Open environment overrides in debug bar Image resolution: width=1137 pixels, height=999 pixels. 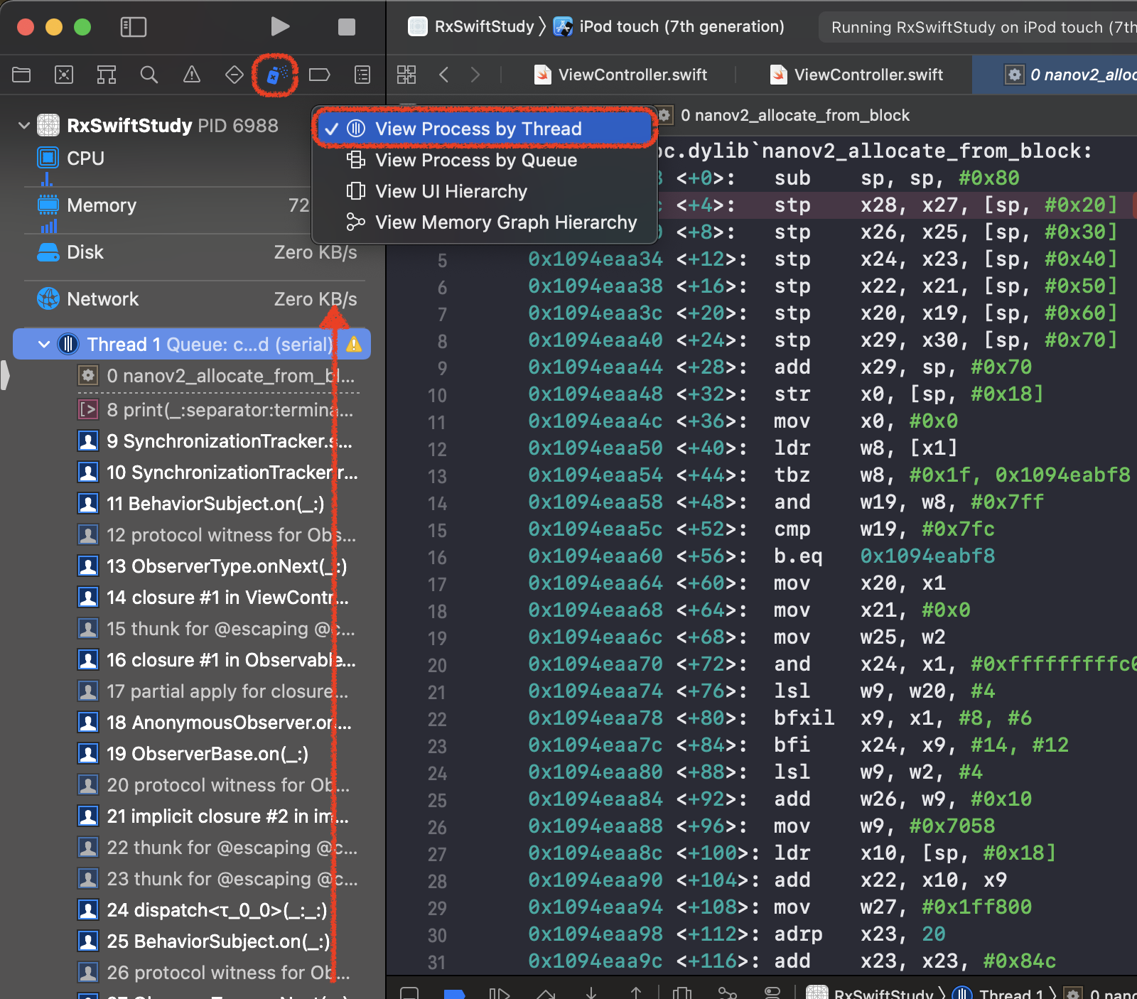point(772,993)
